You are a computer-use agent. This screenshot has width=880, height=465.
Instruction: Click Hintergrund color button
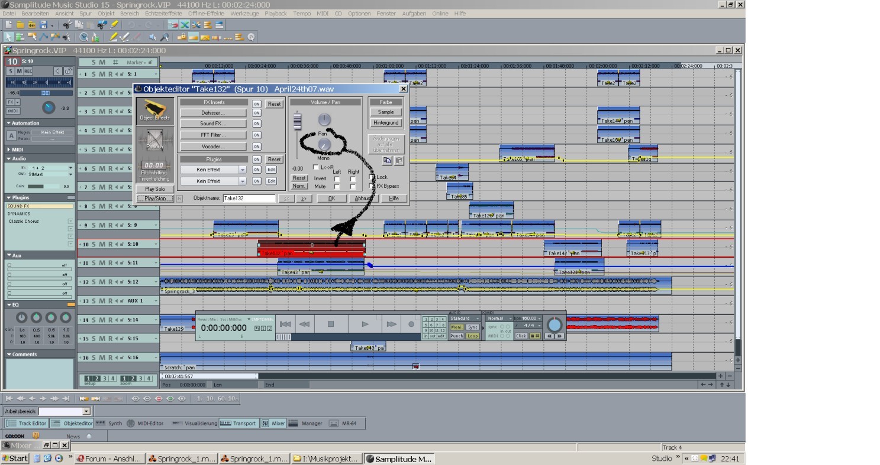pos(386,123)
